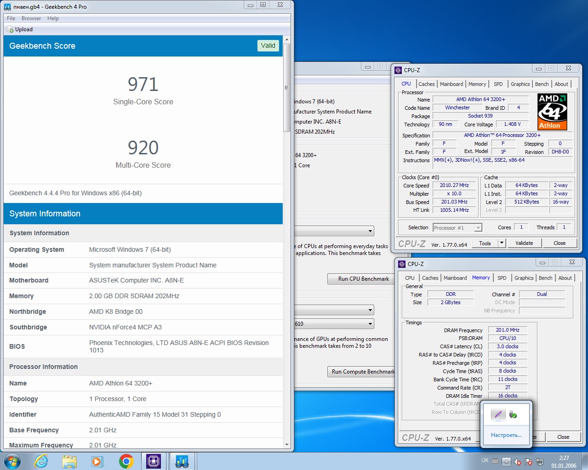Launch Internet Explorer from the taskbar
Screen dimensions: 588x470
41,461
